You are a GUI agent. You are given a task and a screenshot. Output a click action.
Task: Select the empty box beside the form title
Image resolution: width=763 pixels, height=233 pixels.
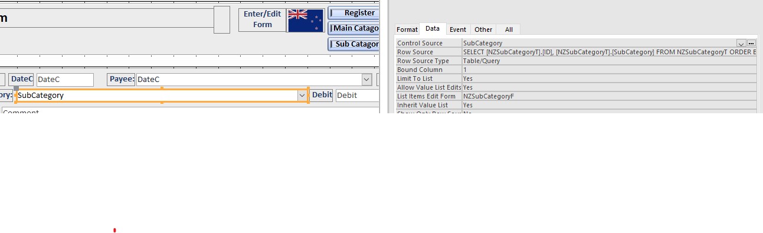[222, 19]
